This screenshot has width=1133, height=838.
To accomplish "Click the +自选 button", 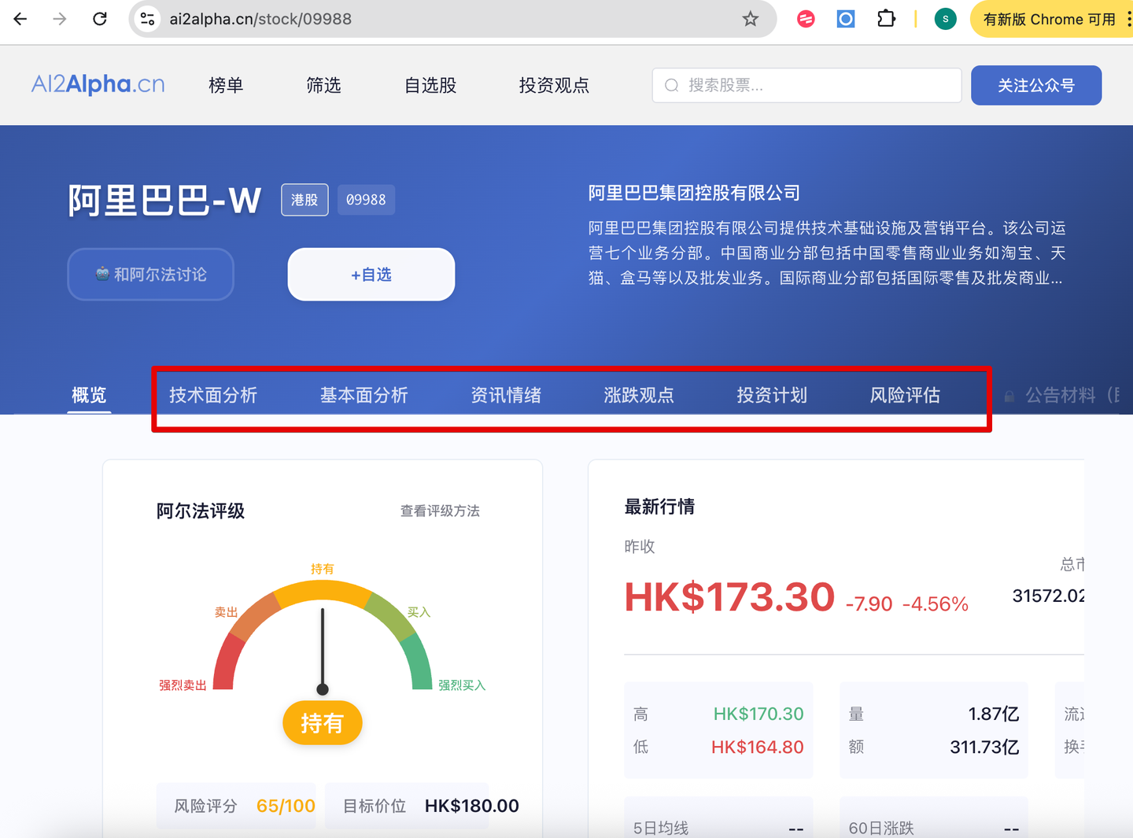I will click(371, 274).
